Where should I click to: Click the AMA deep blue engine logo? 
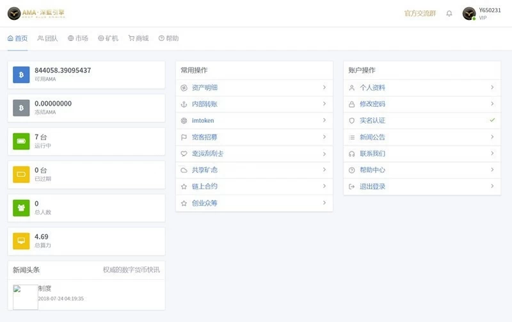[36, 13]
